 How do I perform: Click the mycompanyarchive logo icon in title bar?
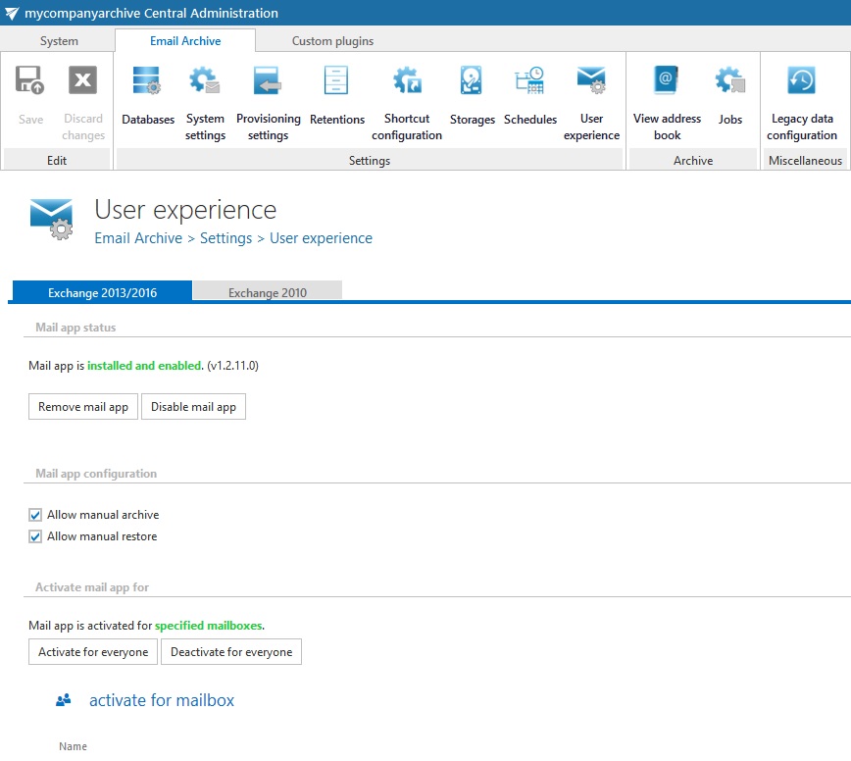pyautogui.click(x=12, y=13)
